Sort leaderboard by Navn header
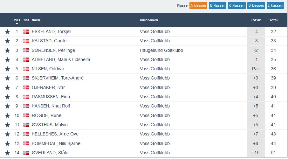 36,20
